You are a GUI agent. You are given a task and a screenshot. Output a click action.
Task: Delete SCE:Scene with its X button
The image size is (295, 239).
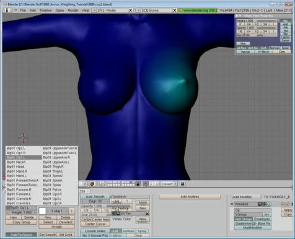[175, 11]
